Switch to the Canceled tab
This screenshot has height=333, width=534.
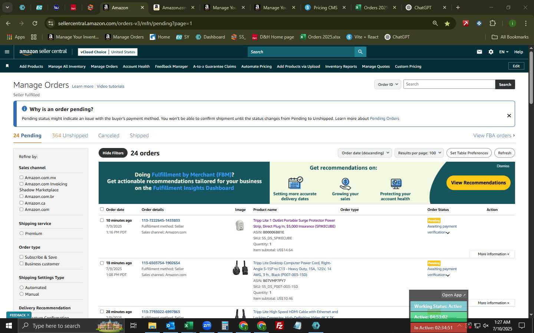[x=109, y=135]
